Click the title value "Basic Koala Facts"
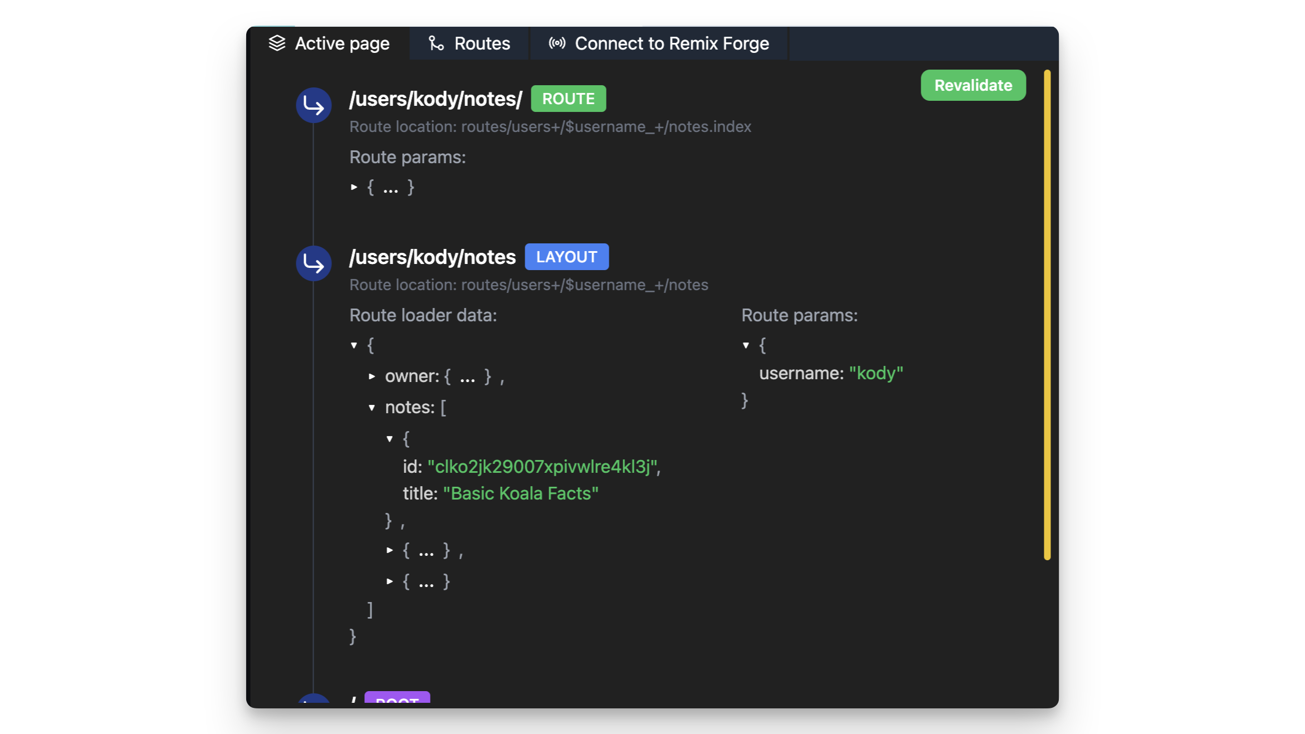The image size is (1305, 734). coord(520,493)
